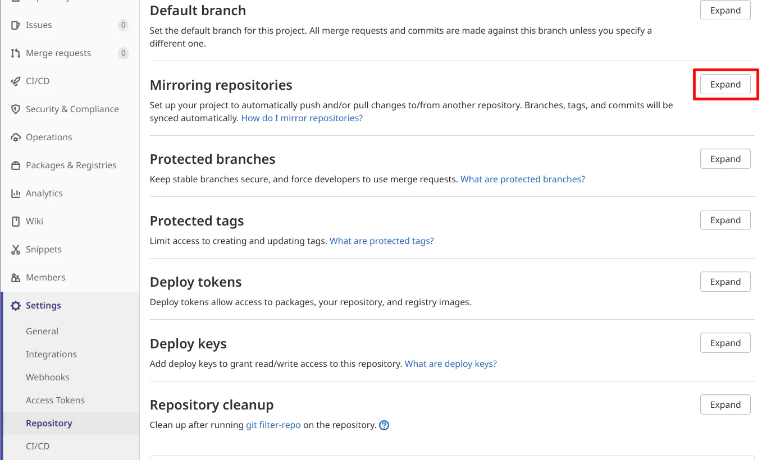This screenshot has width=762, height=460.
Task: Expand the Repository cleanup section
Action: (x=725, y=405)
